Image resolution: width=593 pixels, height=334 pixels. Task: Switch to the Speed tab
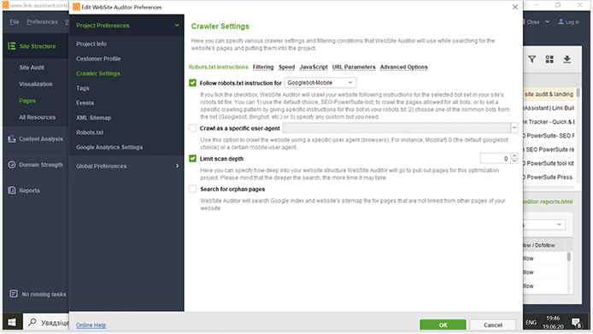286,67
